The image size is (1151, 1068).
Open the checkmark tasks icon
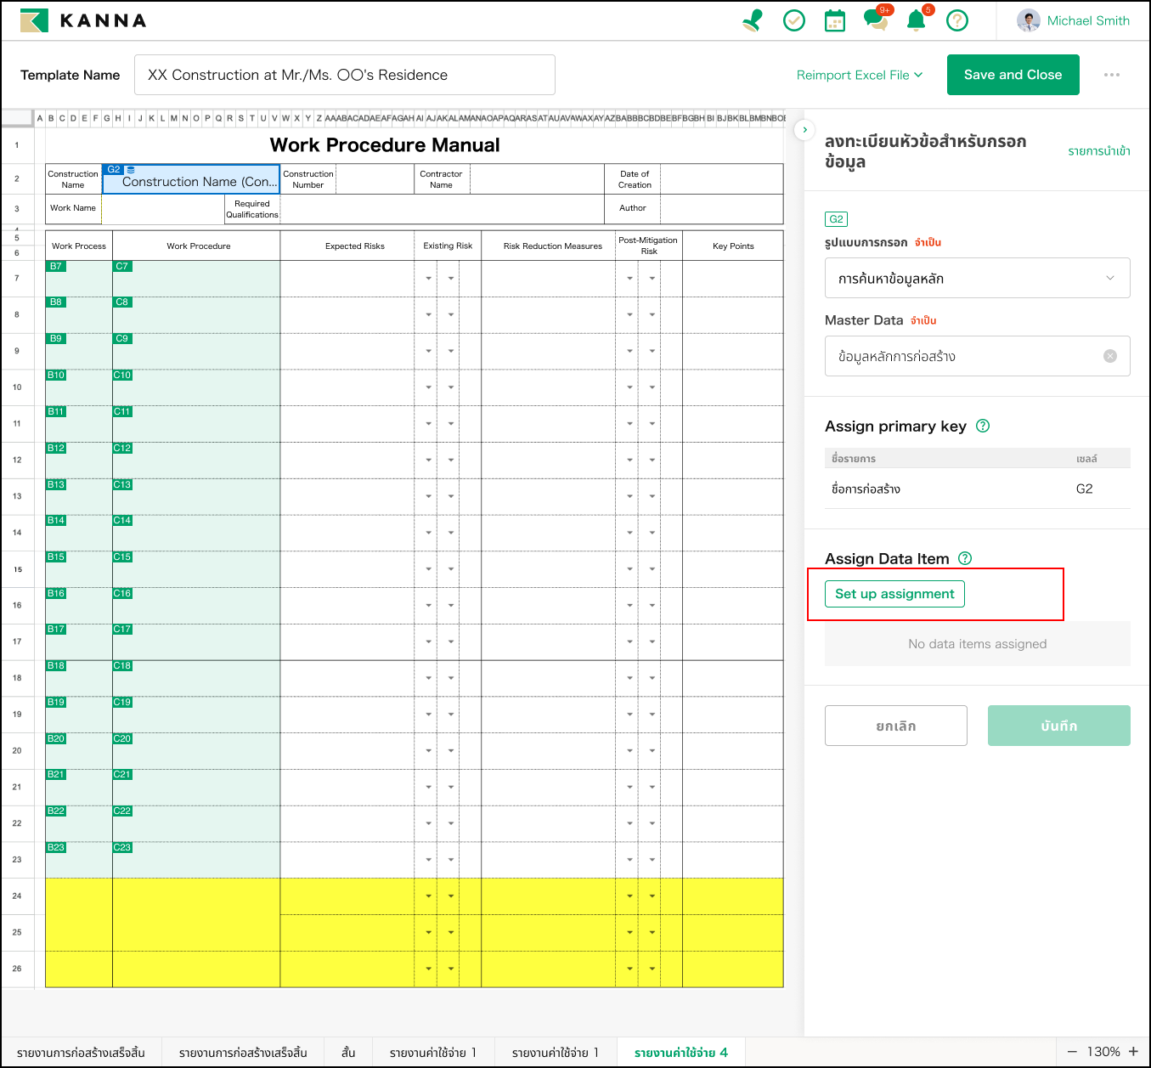pyautogui.click(x=793, y=20)
